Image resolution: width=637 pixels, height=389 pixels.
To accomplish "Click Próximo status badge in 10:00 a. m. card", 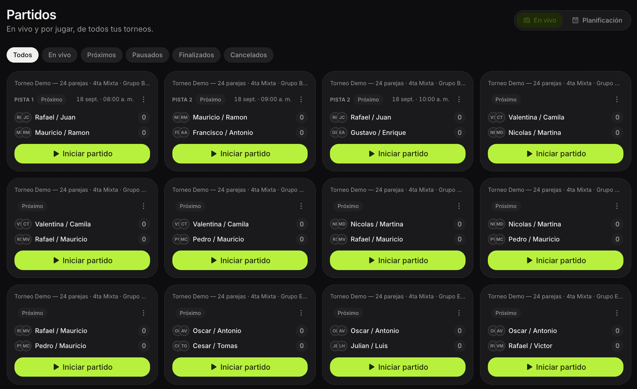I will click(x=368, y=99).
